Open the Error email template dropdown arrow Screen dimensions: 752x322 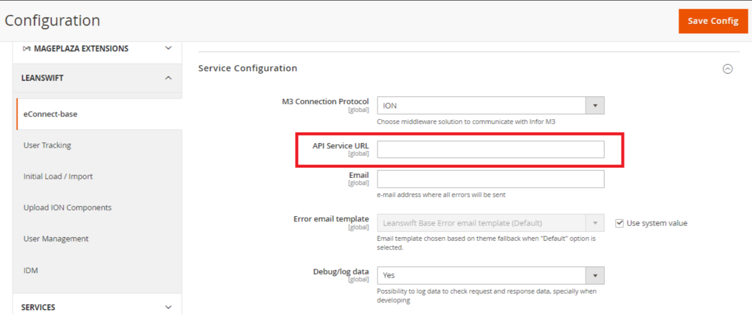click(x=595, y=223)
